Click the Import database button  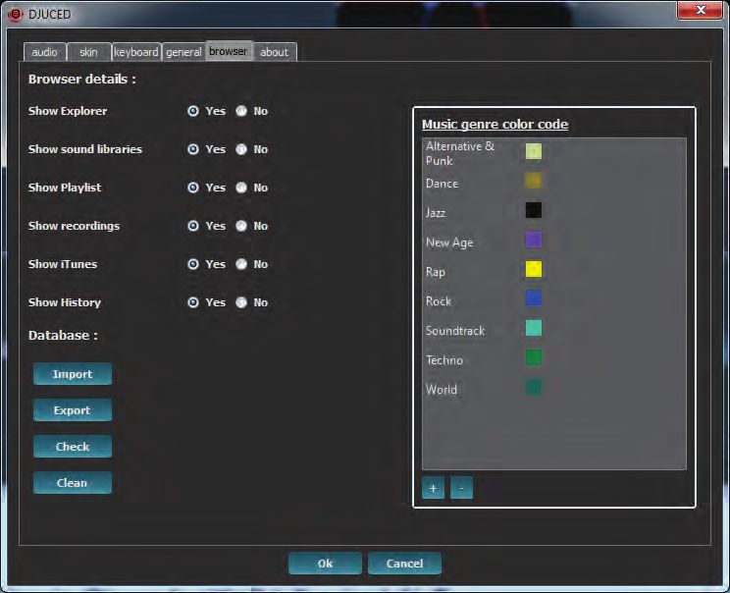pos(73,374)
